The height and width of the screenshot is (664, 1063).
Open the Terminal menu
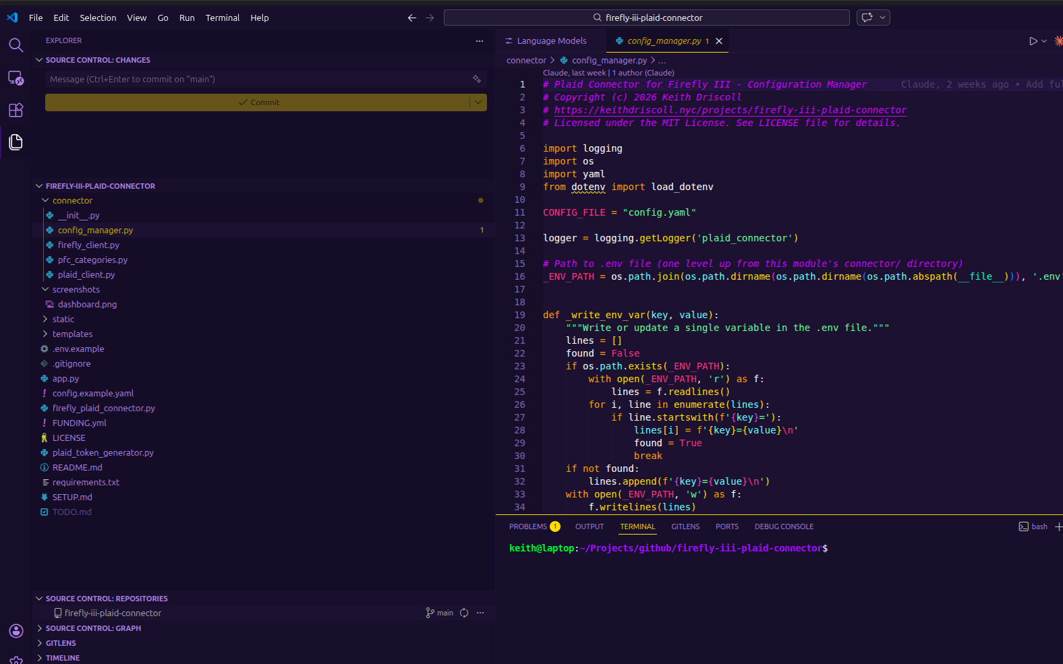click(x=223, y=18)
